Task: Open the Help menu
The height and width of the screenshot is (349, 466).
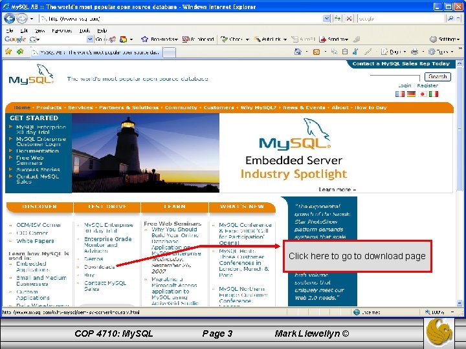Action: pyautogui.click(x=102, y=30)
